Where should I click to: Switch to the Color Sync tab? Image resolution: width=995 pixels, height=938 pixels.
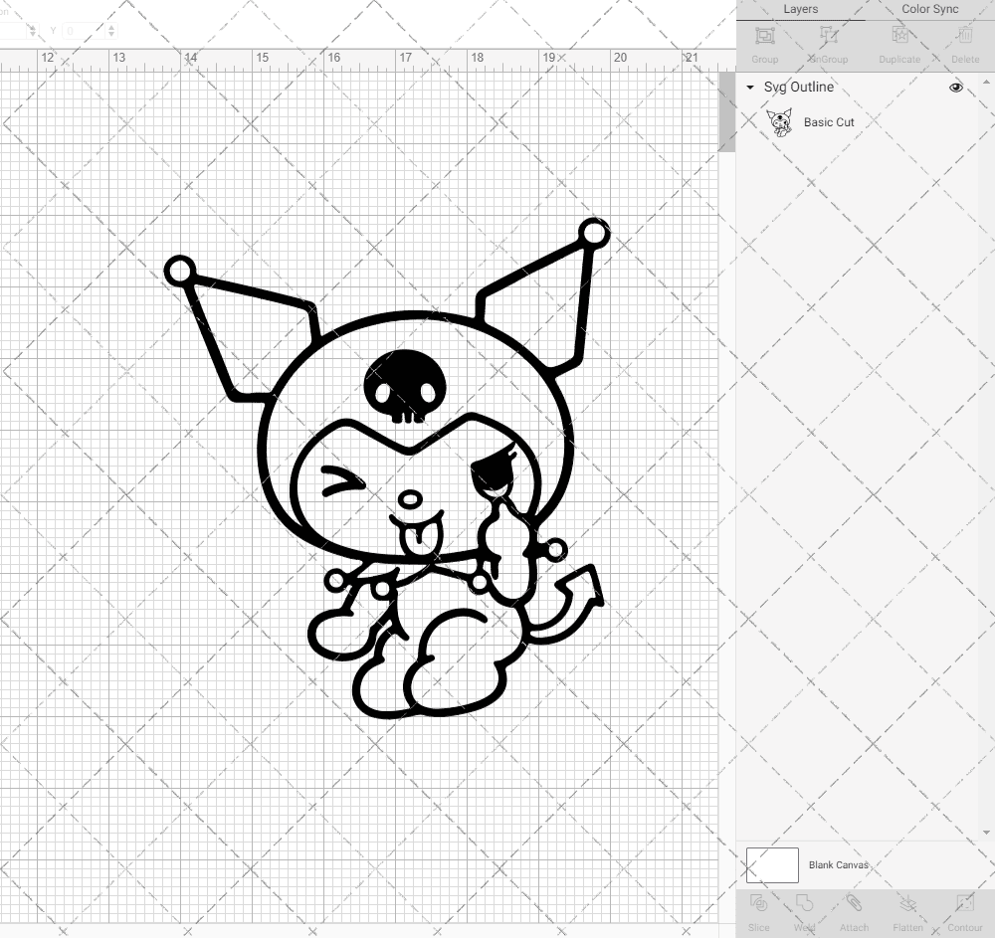928,9
